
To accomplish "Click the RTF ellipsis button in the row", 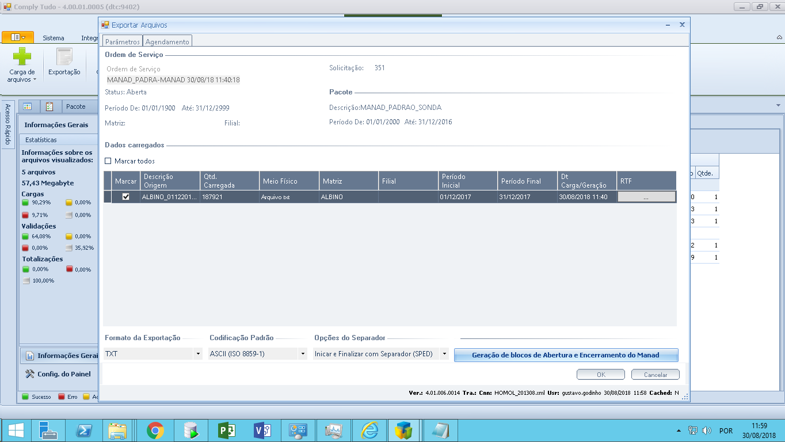I will pyautogui.click(x=646, y=197).
